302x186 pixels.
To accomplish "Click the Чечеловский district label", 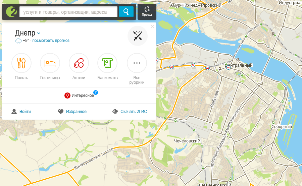I will click(x=187, y=141).
